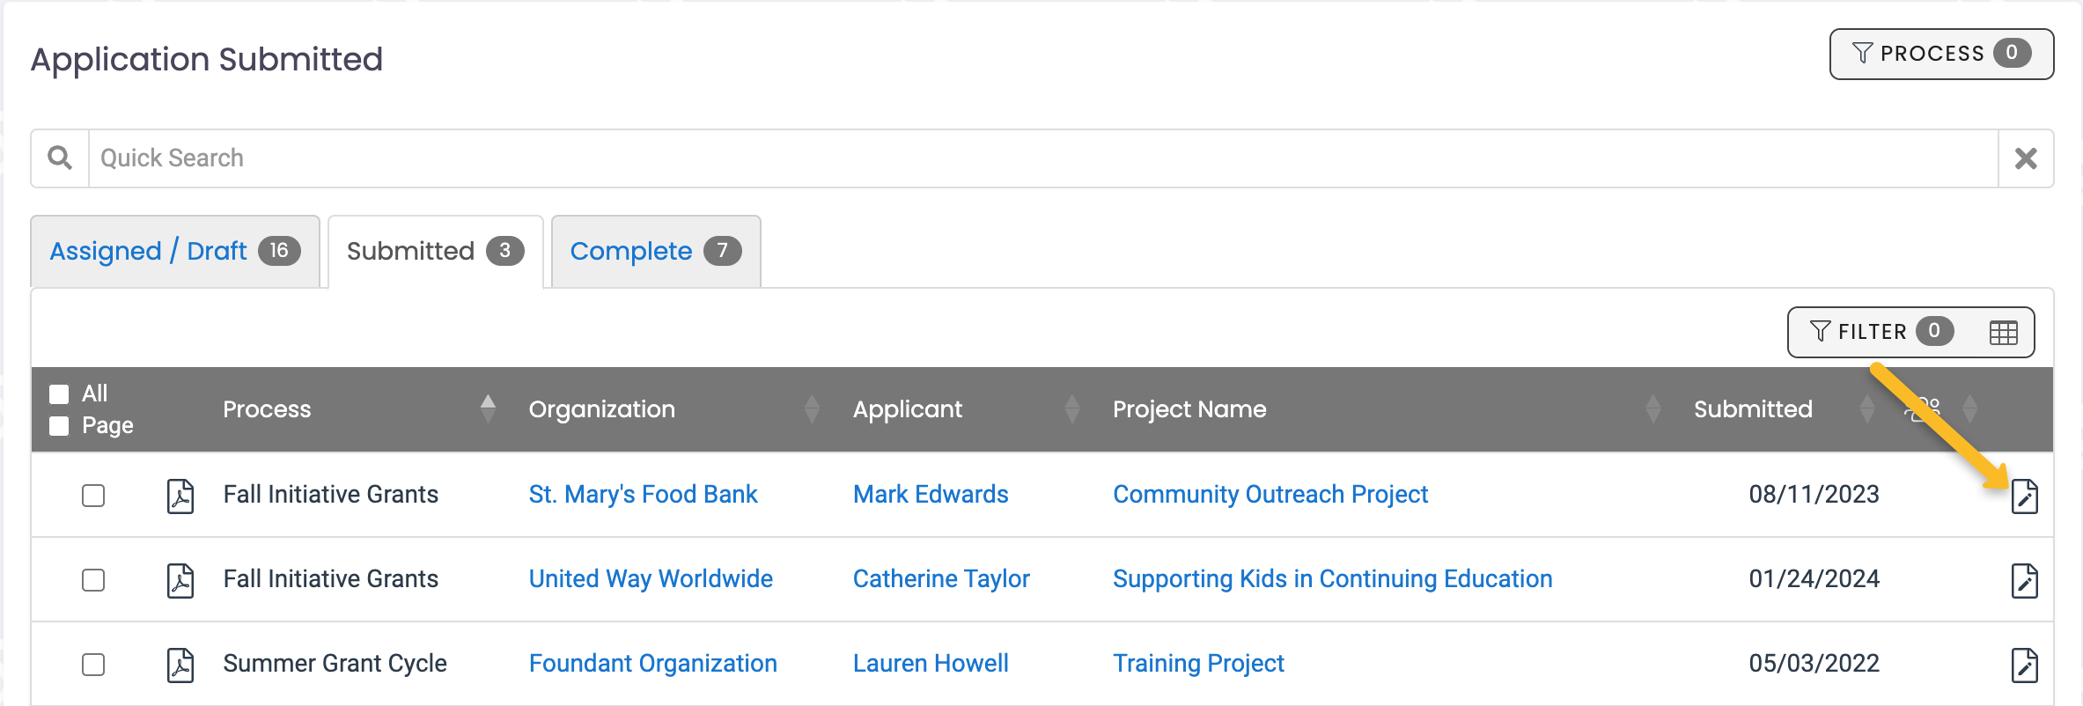The width and height of the screenshot is (2083, 706).
Task: Click edit icon for Training Project row
Action: click(2024, 665)
